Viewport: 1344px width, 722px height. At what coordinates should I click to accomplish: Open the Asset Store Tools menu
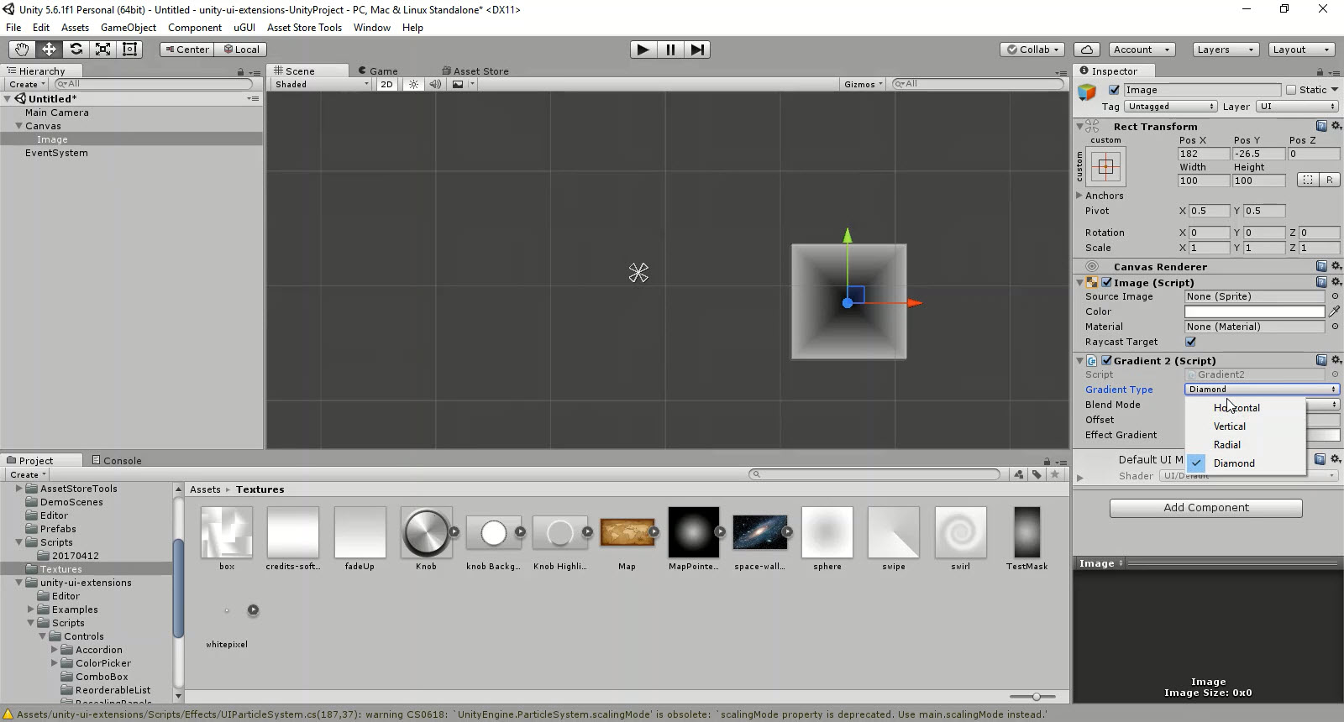(304, 28)
